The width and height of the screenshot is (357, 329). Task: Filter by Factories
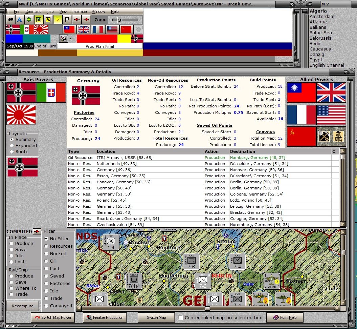click(x=58, y=283)
